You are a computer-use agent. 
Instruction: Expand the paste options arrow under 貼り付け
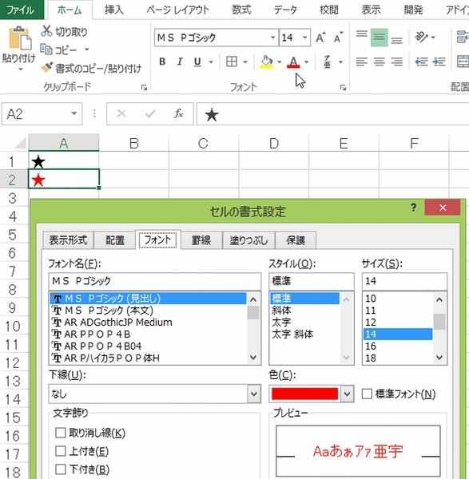21,70
